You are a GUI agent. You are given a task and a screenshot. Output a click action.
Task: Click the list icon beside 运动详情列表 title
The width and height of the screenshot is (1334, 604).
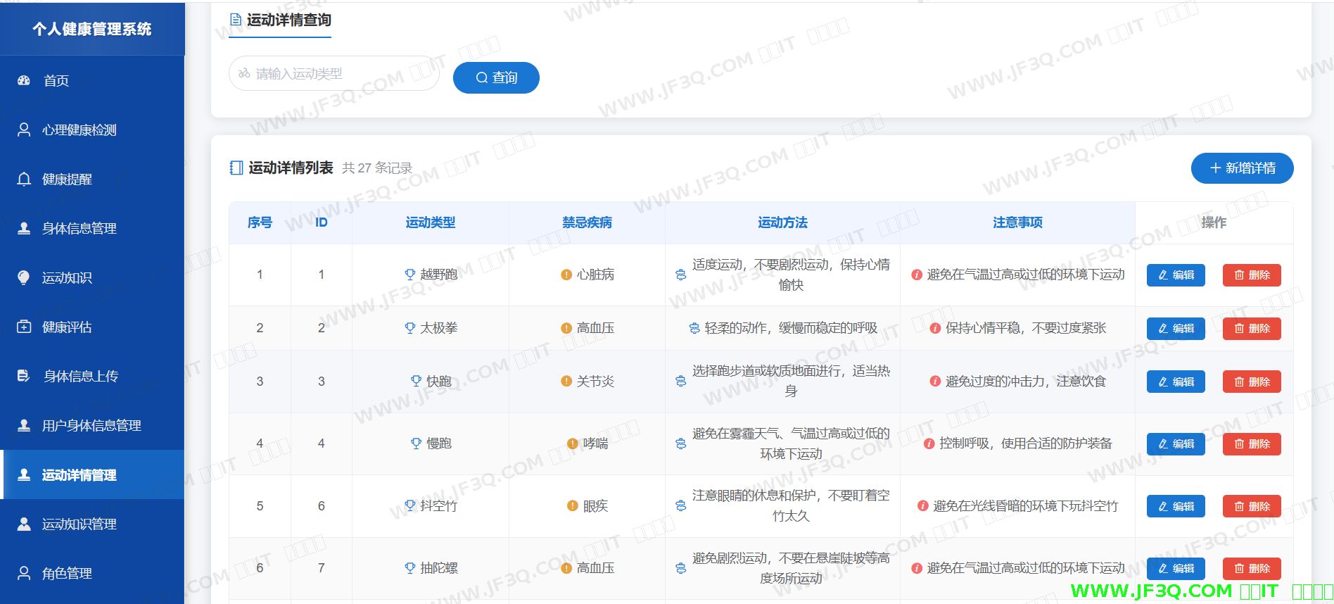[236, 168]
